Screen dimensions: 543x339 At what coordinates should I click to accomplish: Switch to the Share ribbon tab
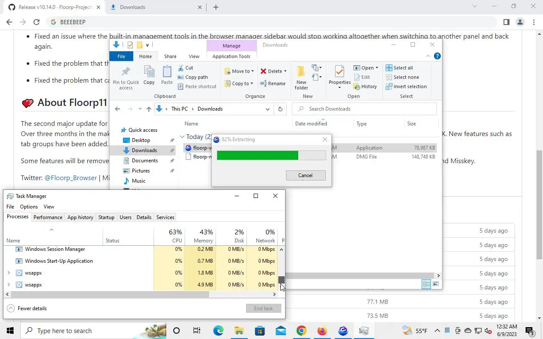coord(170,56)
